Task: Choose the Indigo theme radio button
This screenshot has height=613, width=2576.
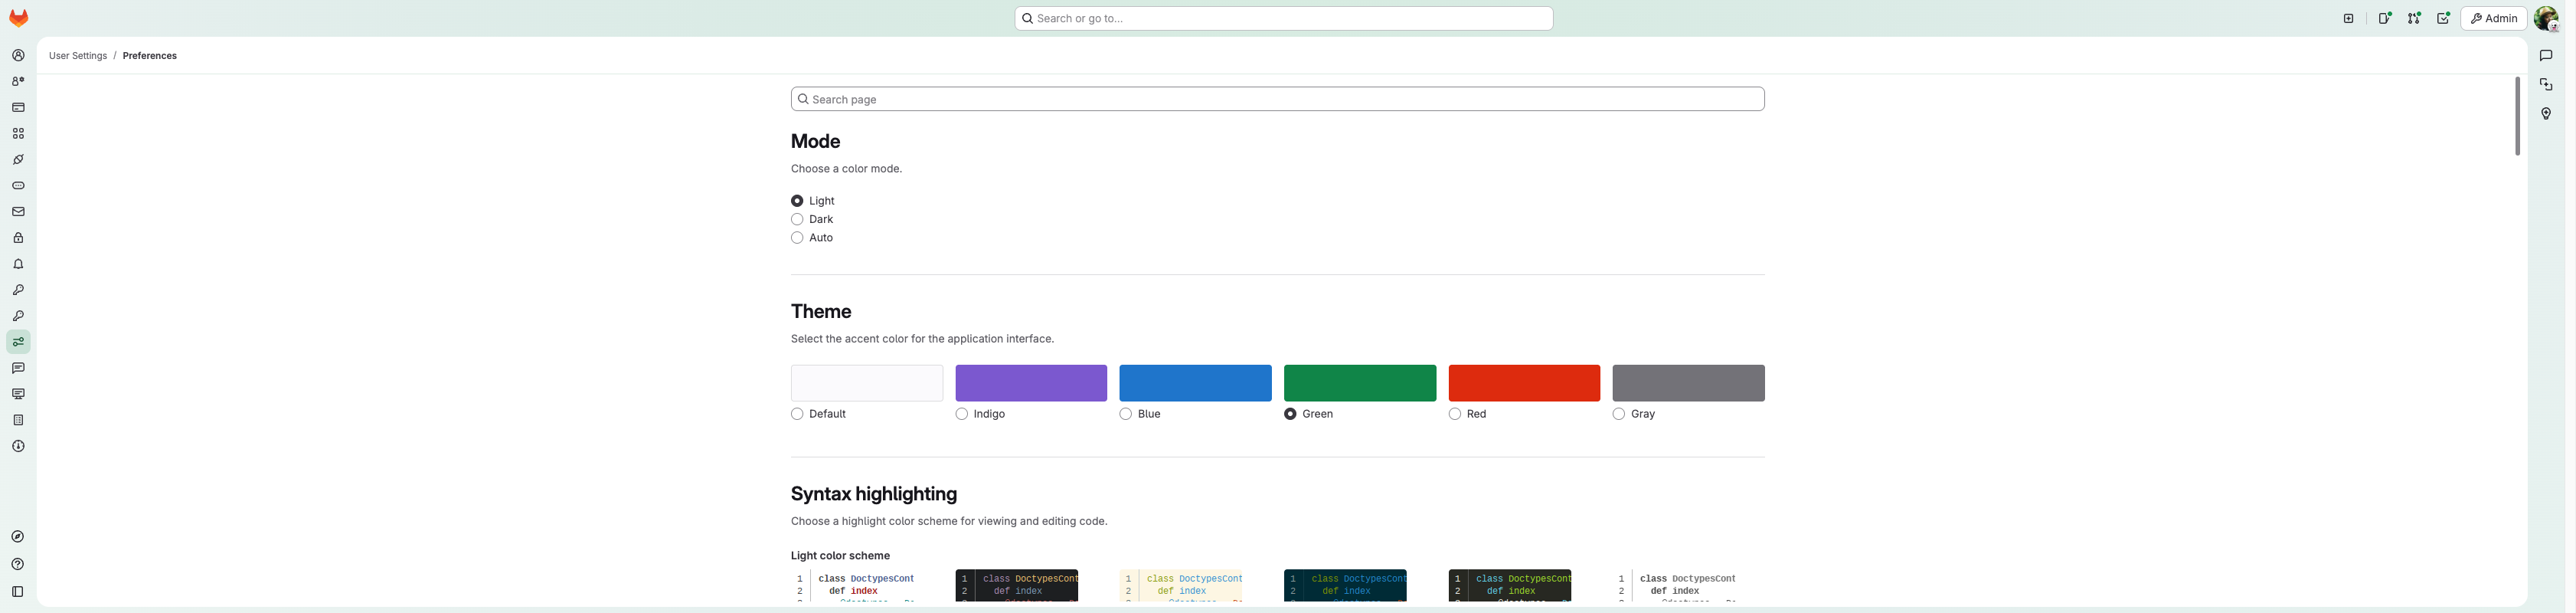Action: click(x=961, y=414)
